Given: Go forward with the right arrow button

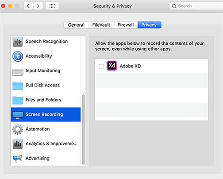Looking at the screenshot, I should [x=38, y=6].
